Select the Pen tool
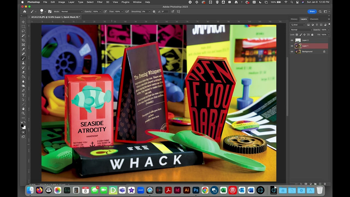This screenshot has height=197, width=350. coord(23,90)
